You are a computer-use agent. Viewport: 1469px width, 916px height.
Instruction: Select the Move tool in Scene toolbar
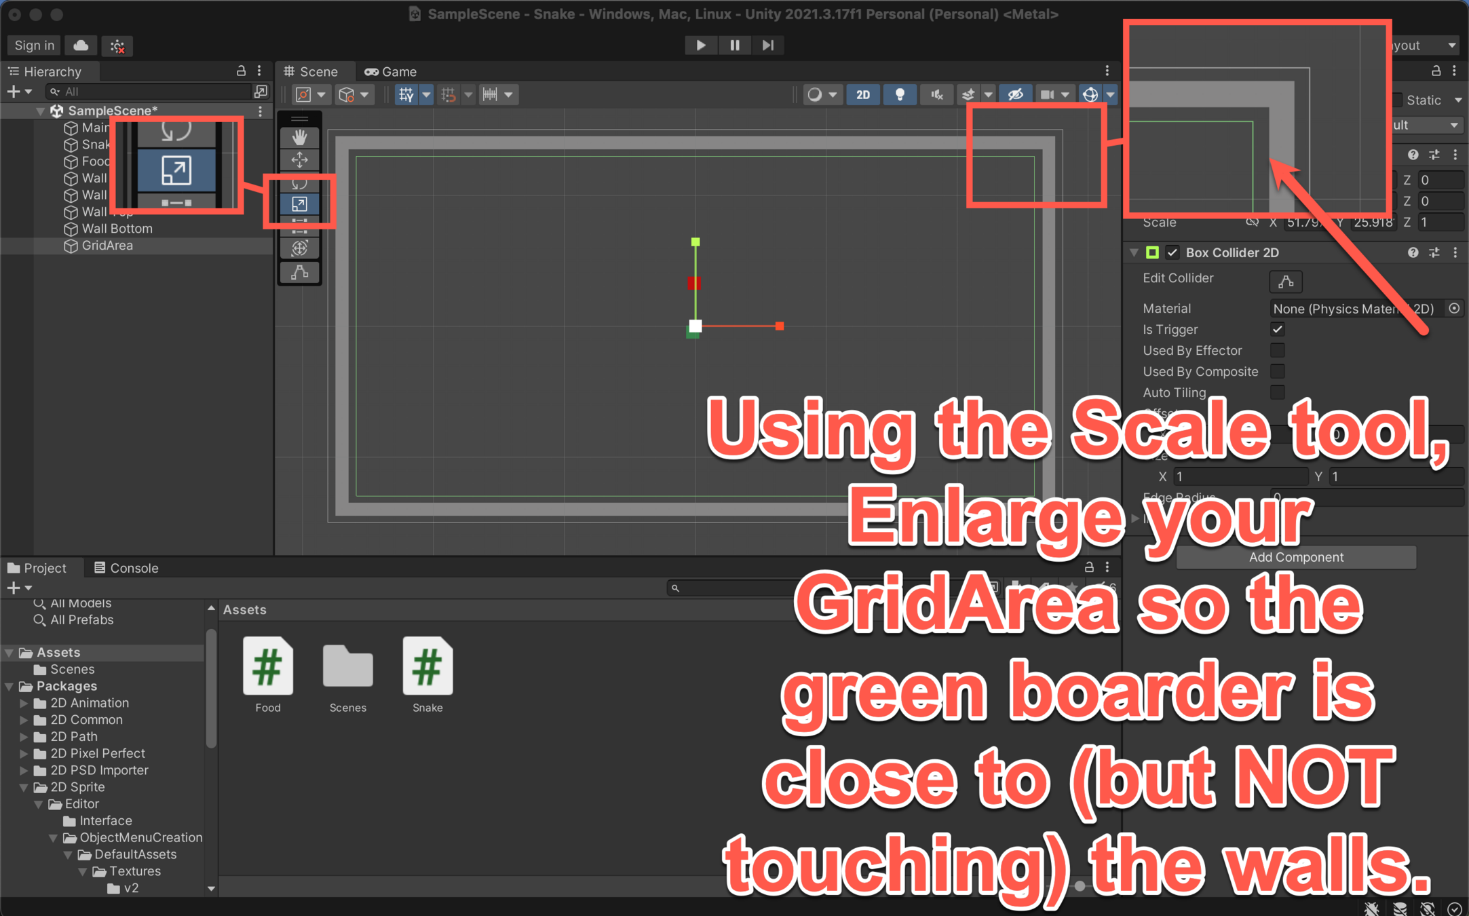pos(299,160)
